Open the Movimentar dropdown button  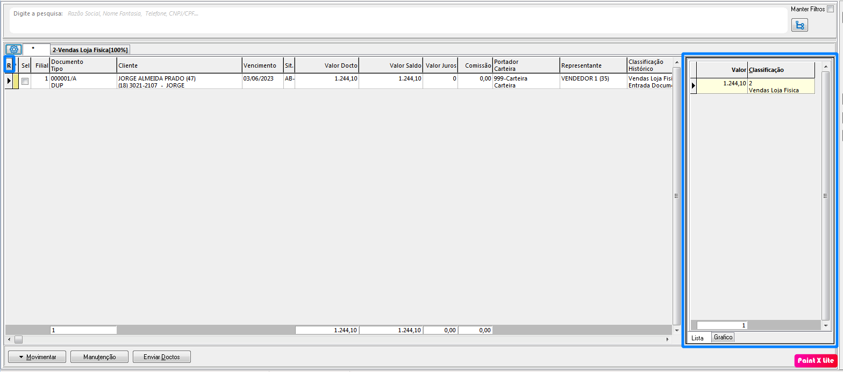36,357
